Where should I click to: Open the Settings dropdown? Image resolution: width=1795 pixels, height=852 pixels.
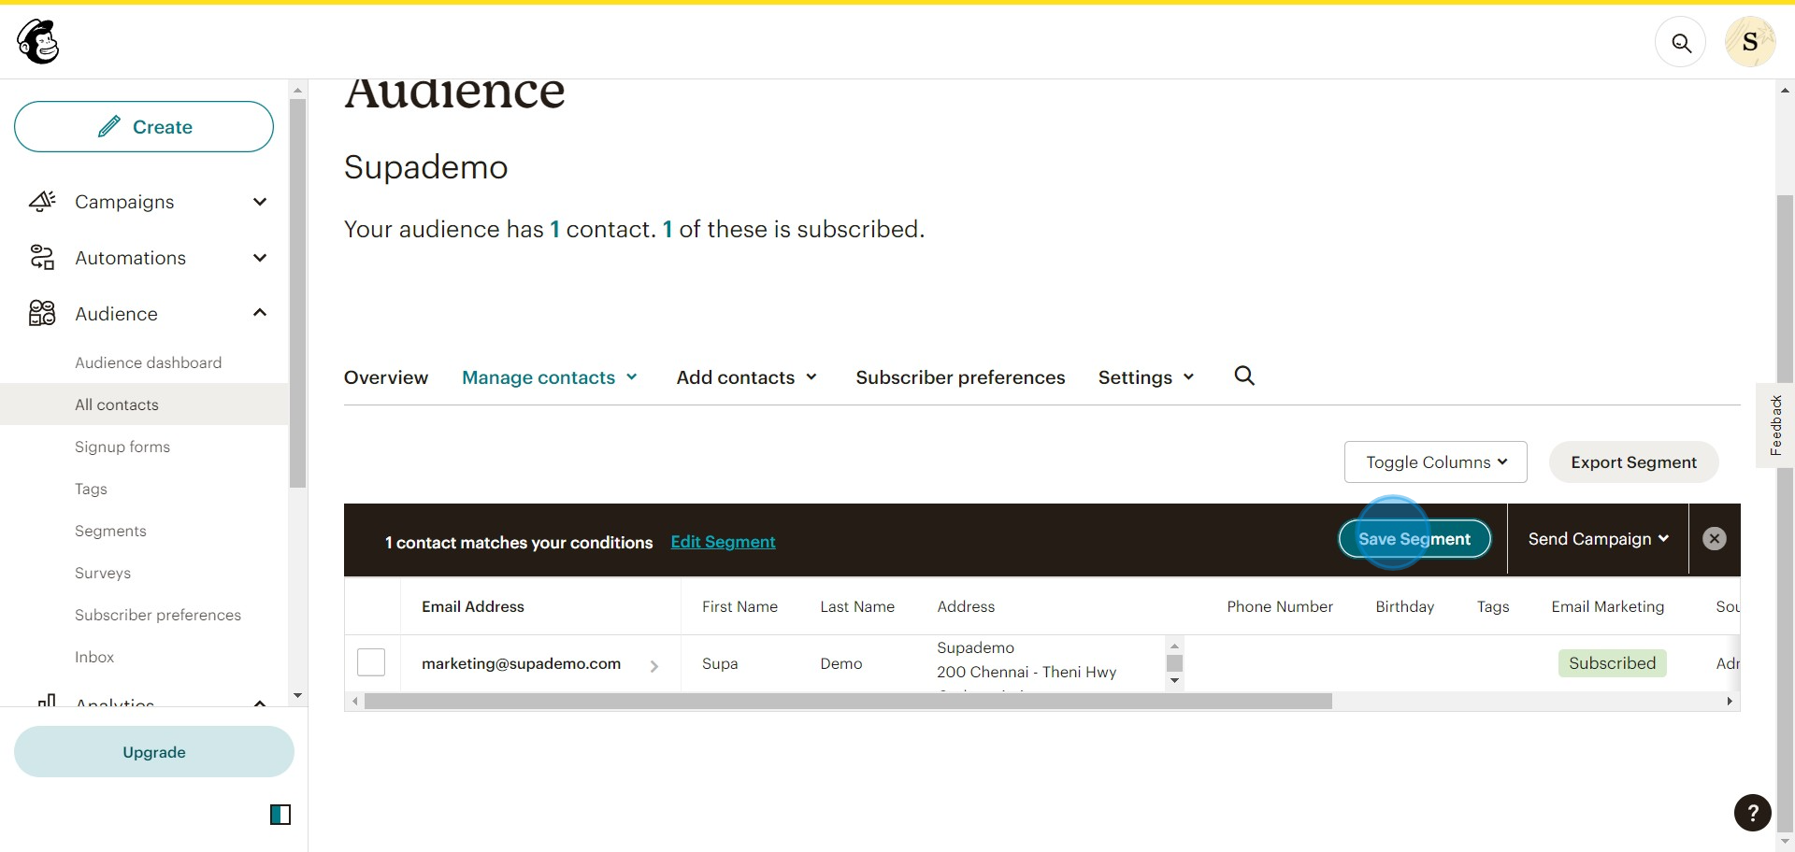pos(1146,377)
